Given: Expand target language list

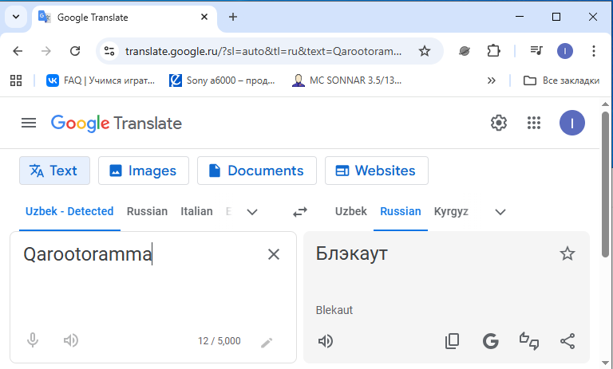Looking at the screenshot, I should [500, 212].
